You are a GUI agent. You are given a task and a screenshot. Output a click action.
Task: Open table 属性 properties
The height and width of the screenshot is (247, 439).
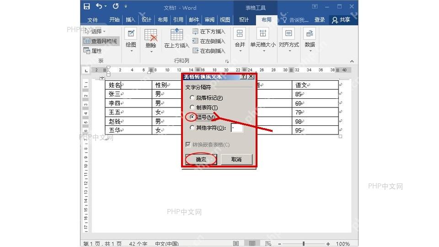point(92,51)
